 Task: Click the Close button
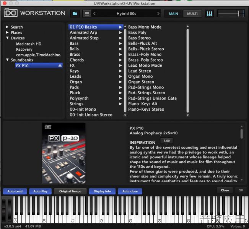click(x=225, y=190)
